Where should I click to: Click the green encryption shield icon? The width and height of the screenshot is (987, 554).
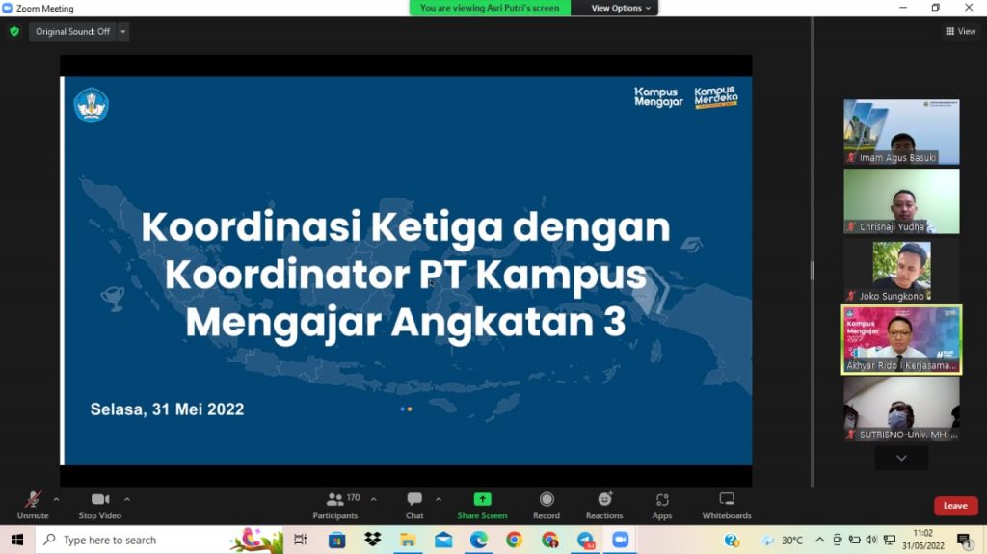pyautogui.click(x=14, y=32)
